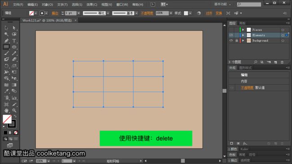
Task: Select the Magic Wand tool
Action: point(6,34)
